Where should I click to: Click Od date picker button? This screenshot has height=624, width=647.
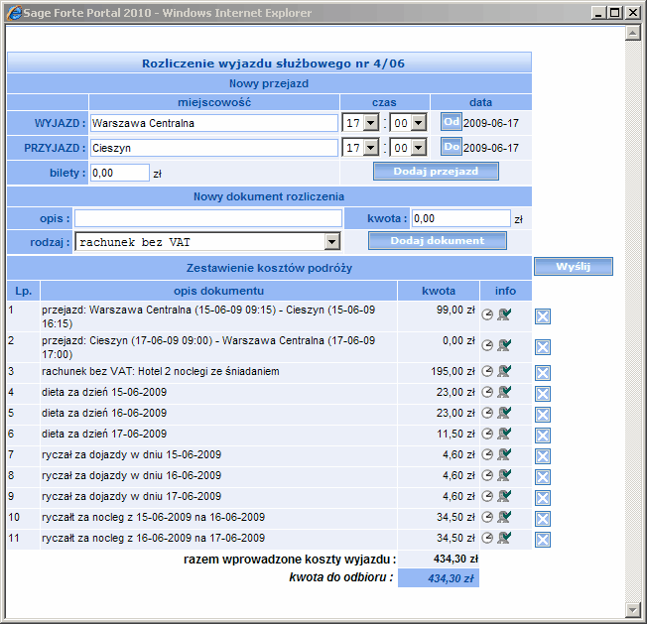pyautogui.click(x=451, y=122)
